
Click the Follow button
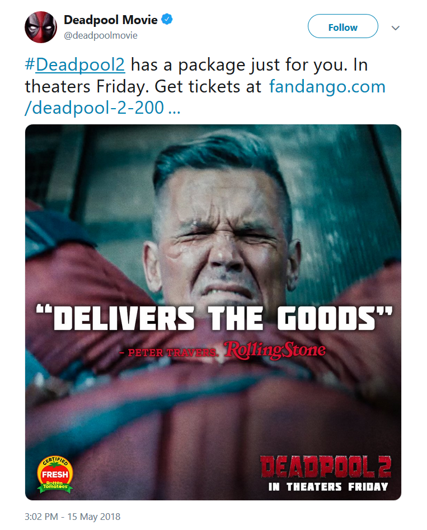click(342, 26)
